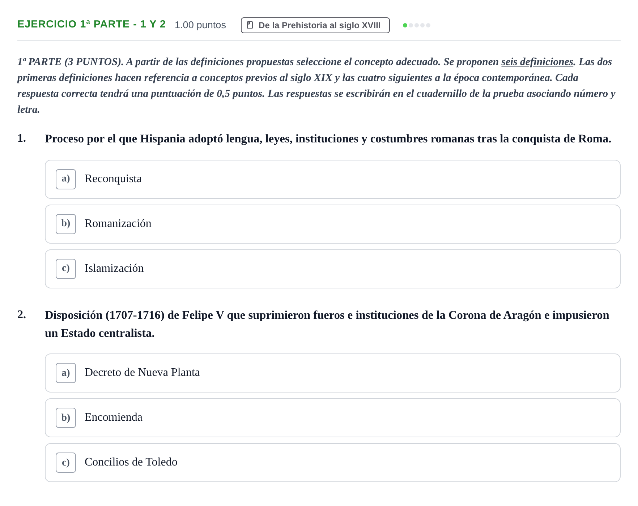Click the 'a)' letter box beside Reconquista
Screen dimensions: 638x506
66,179
